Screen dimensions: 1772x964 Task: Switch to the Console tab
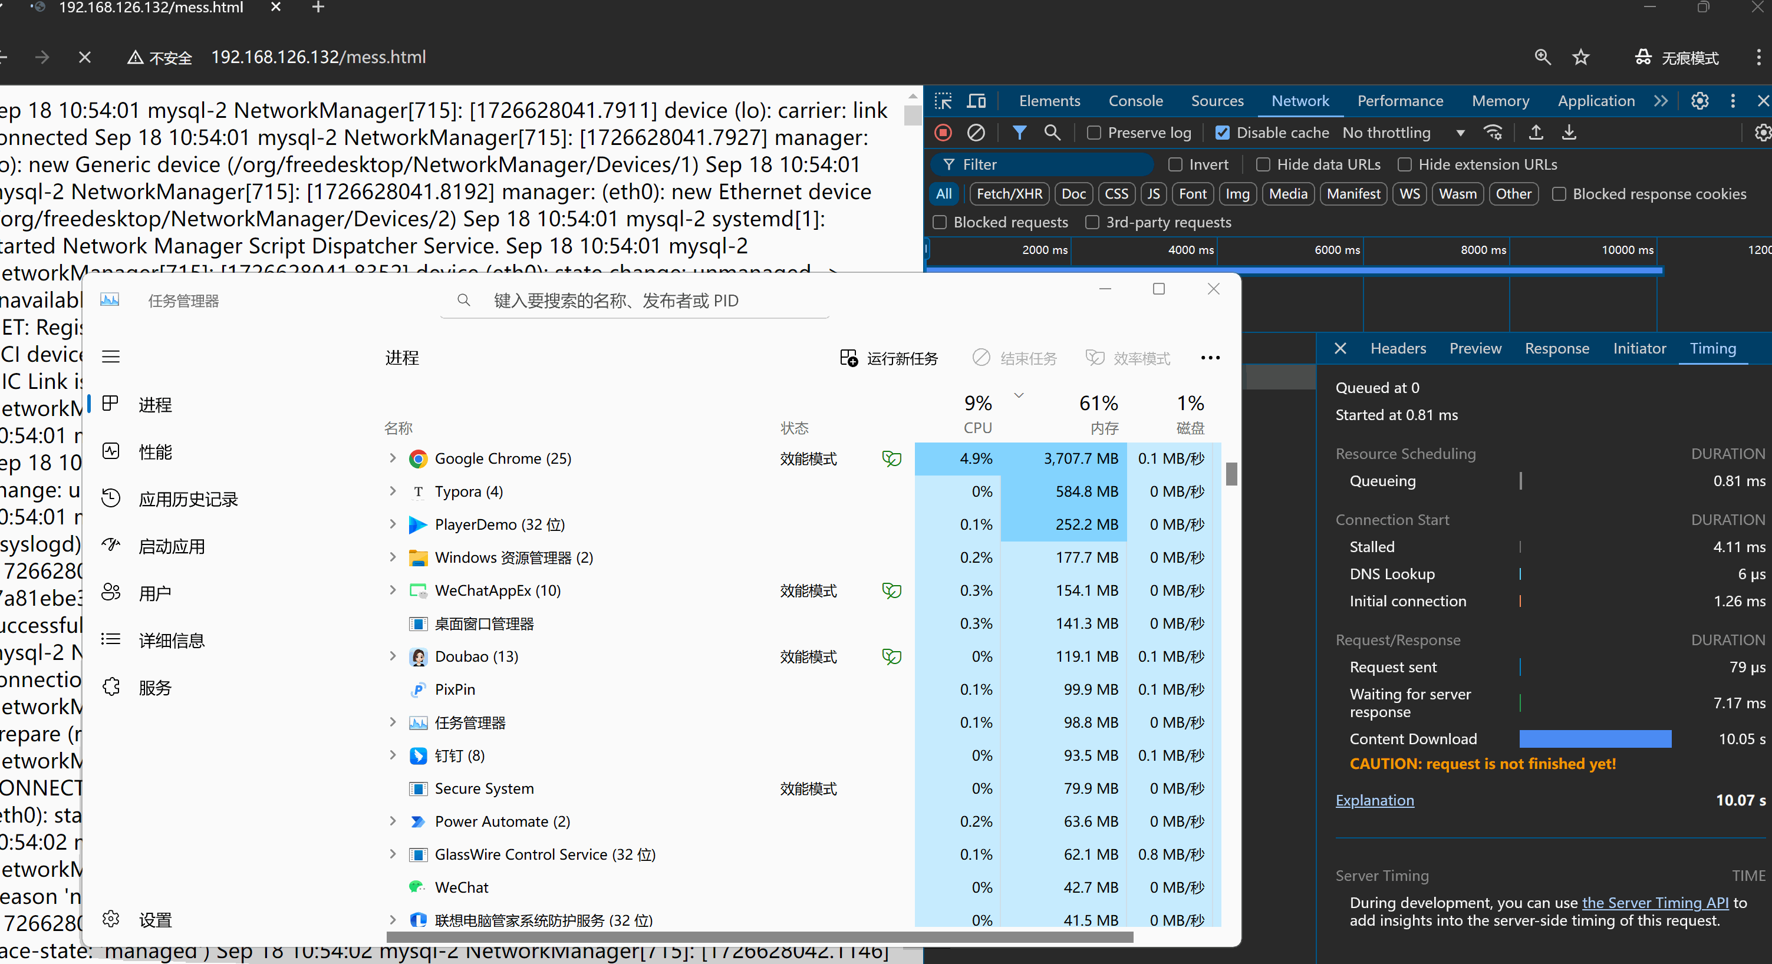(x=1135, y=101)
